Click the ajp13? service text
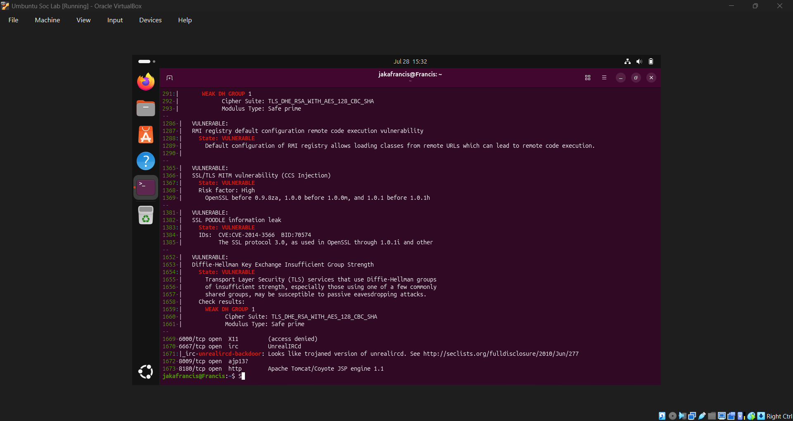Screen dimensions: 793x421 (x=238, y=361)
